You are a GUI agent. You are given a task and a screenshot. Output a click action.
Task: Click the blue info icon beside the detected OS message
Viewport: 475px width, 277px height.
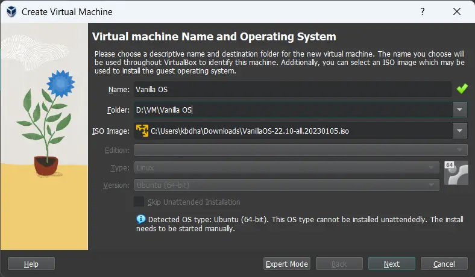click(141, 219)
